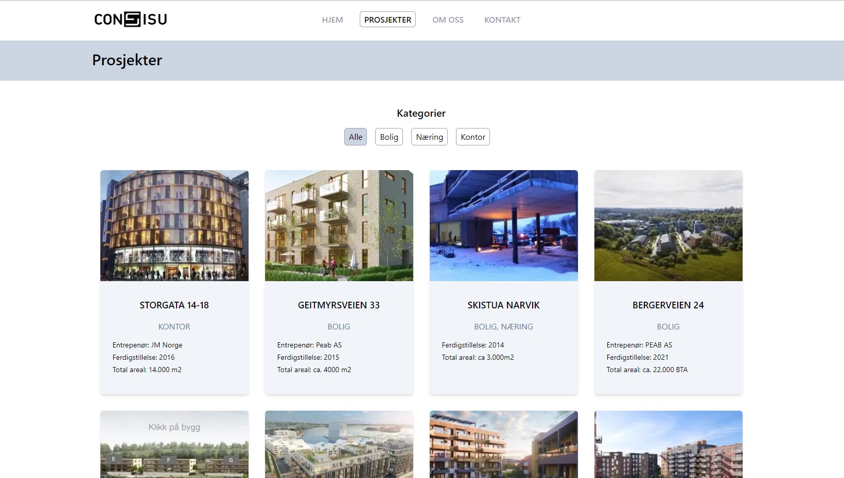
Task: Click the Storgata 14-18 title
Action: [174, 305]
